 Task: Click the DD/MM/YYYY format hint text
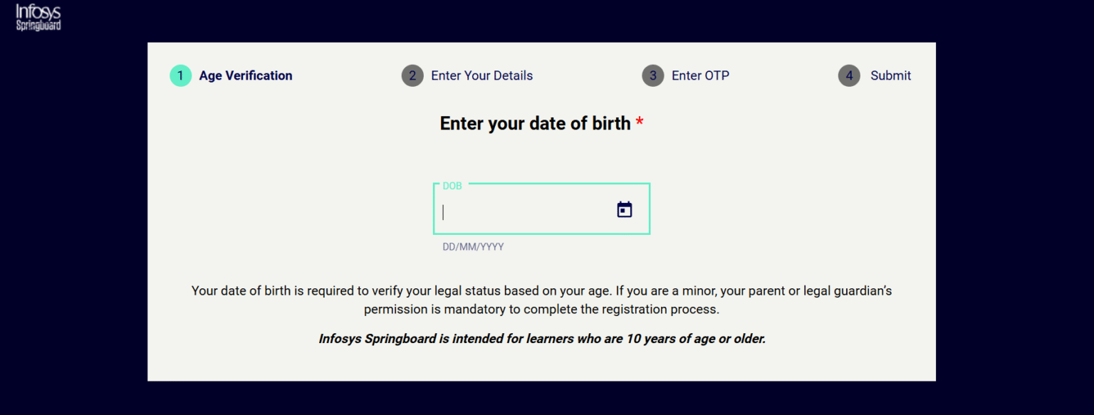473,247
